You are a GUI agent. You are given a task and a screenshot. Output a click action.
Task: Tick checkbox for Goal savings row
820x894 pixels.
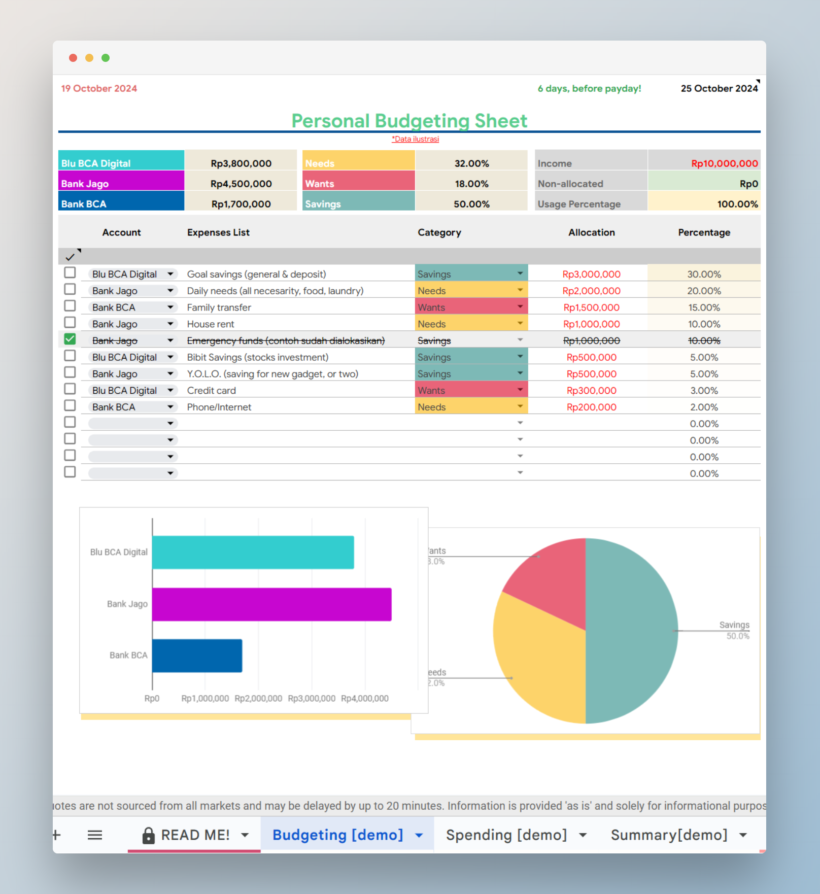70,273
